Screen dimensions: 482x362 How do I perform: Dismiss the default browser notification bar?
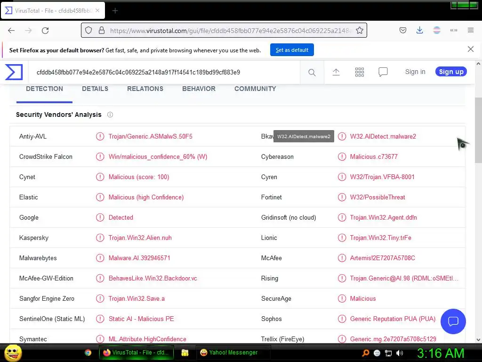click(x=470, y=49)
